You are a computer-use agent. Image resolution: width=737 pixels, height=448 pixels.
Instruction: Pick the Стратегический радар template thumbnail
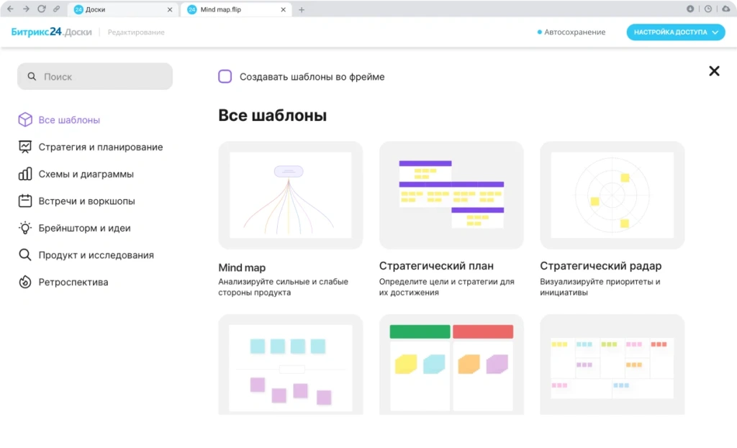point(612,195)
